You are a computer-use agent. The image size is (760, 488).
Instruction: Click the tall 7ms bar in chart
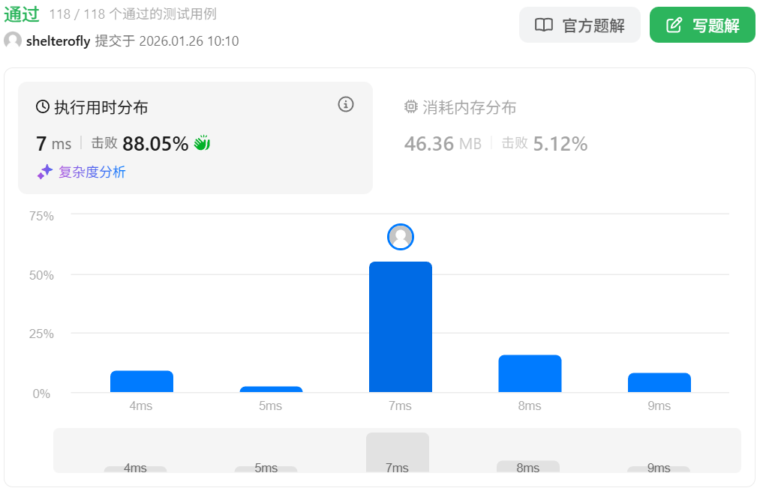coord(401,327)
